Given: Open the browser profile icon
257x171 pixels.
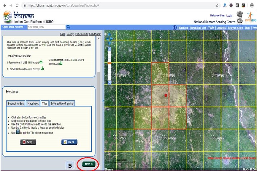Looking at the screenshot, I should click(252, 6).
